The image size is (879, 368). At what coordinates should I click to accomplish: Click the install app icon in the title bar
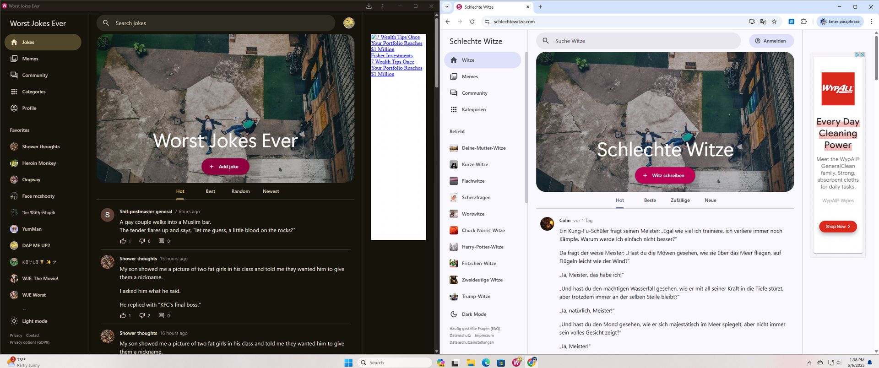369,6
